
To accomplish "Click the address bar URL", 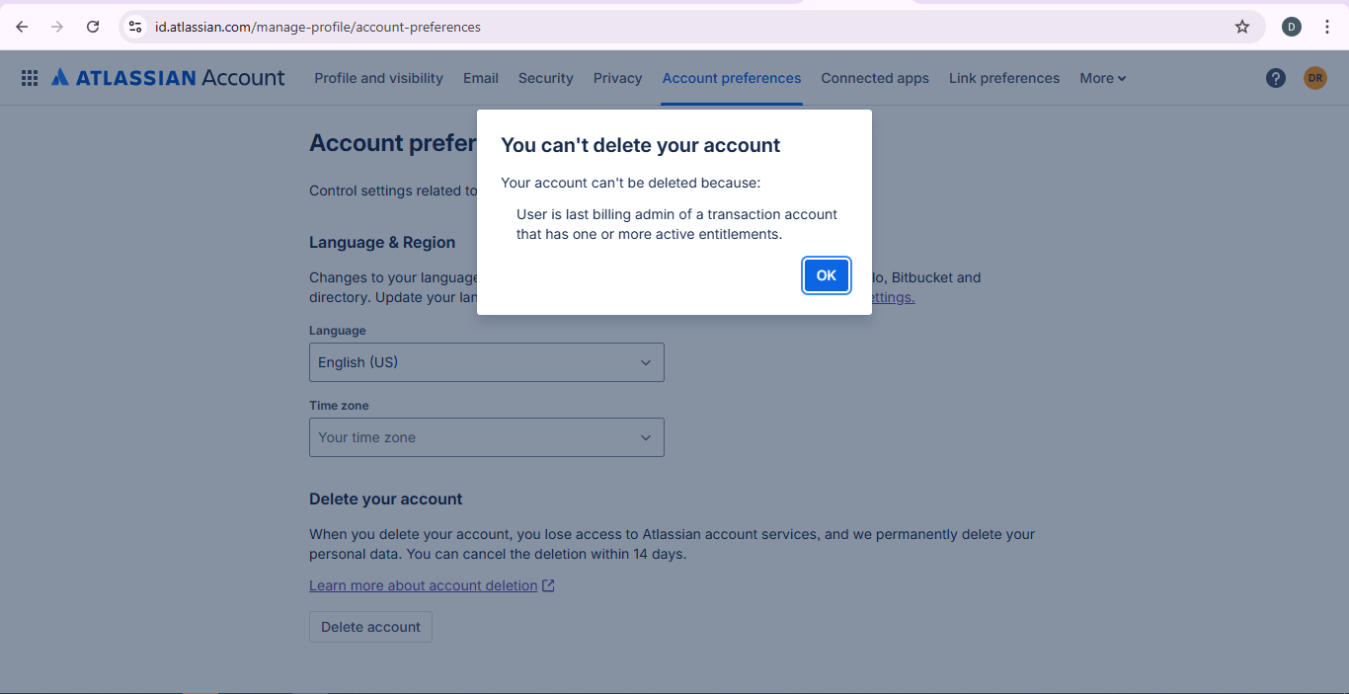I will 318,27.
